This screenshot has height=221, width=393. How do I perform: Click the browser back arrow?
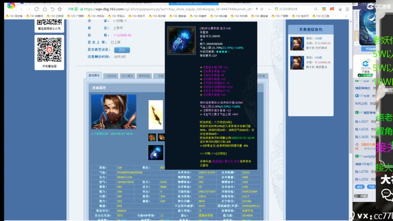(21, 9)
